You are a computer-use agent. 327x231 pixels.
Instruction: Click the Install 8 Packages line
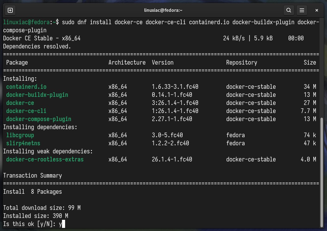point(33,192)
